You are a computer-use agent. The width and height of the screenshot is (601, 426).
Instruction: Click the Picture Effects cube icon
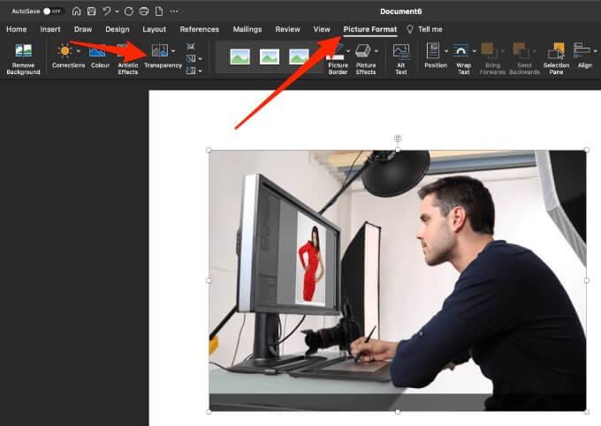click(362, 51)
